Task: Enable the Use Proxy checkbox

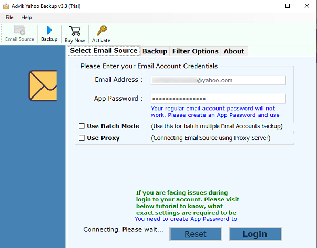Action: click(81, 138)
